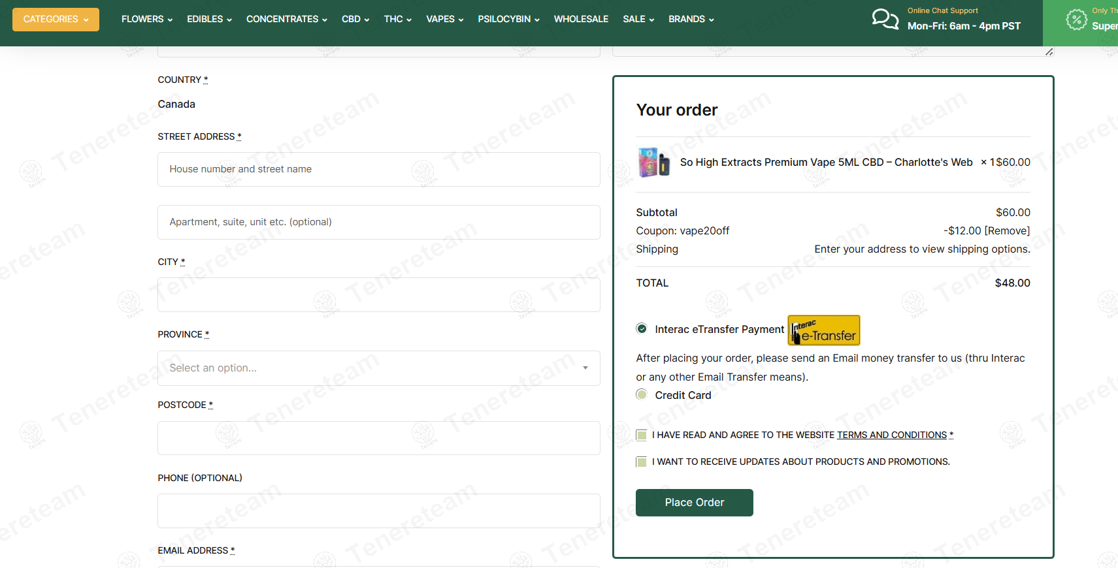Expand the Edibles menu
This screenshot has width=1118, height=568.
coord(209,20)
